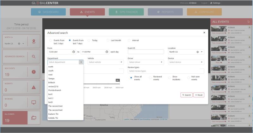Select the 'Events from last 3 days' radio
Image resolution: width=253 pixels, height=133 pixels.
point(51,40)
